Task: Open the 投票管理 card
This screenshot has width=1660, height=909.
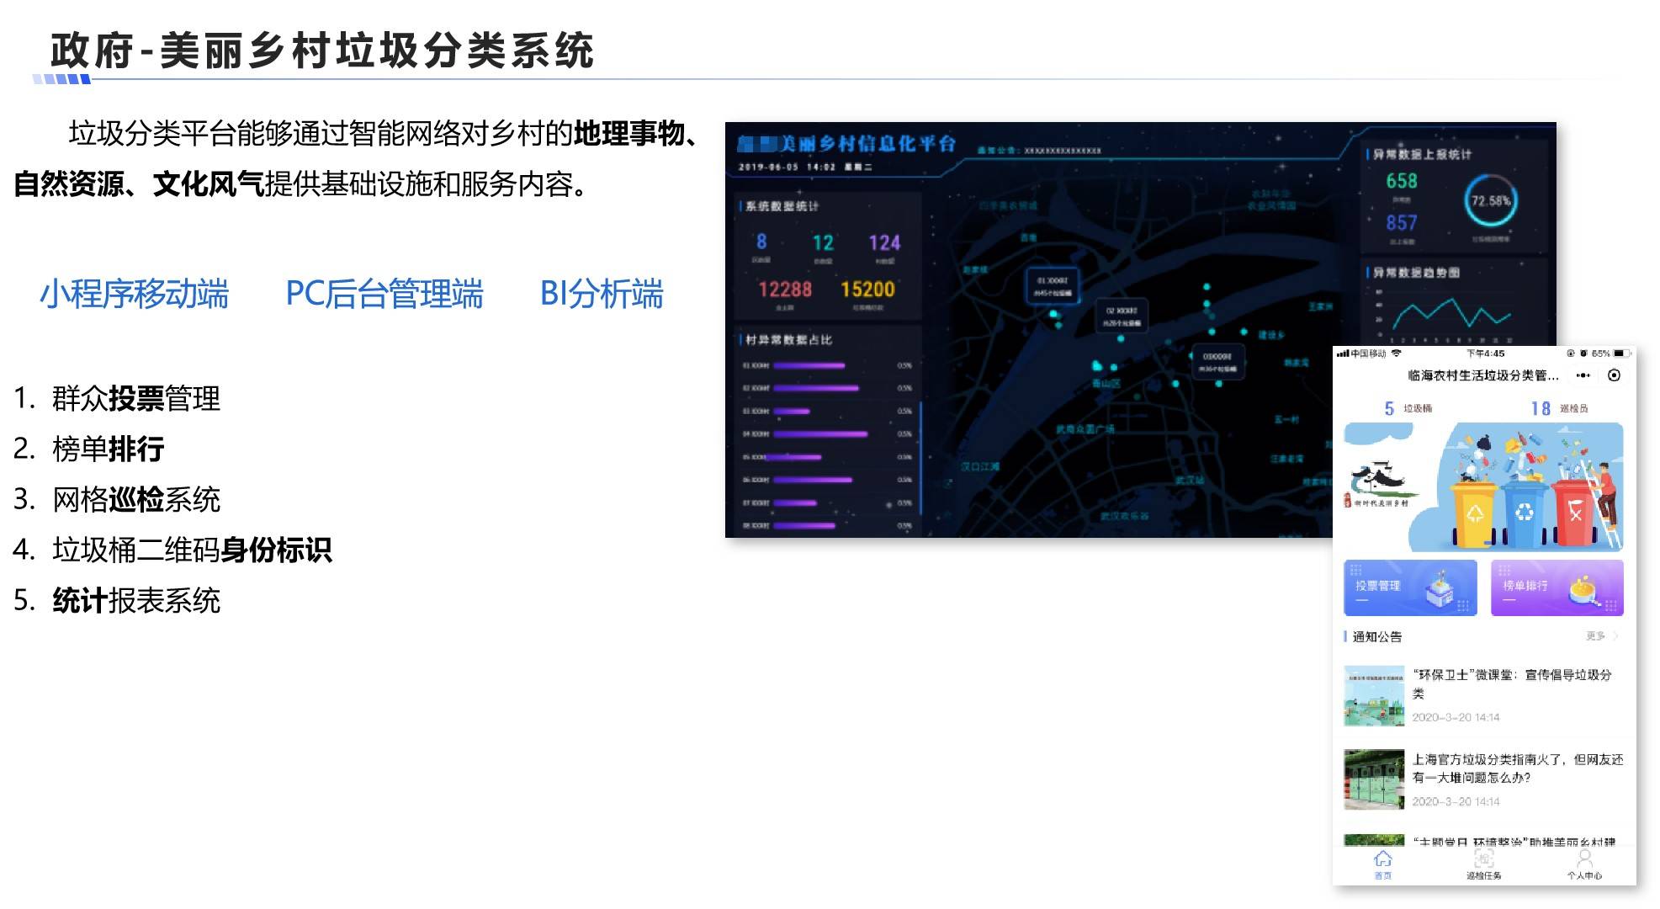Action: coord(1410,587)
